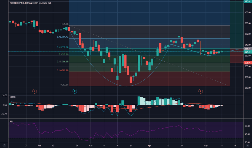Click the -20.00 MACD scale value

tap(4, 114)
